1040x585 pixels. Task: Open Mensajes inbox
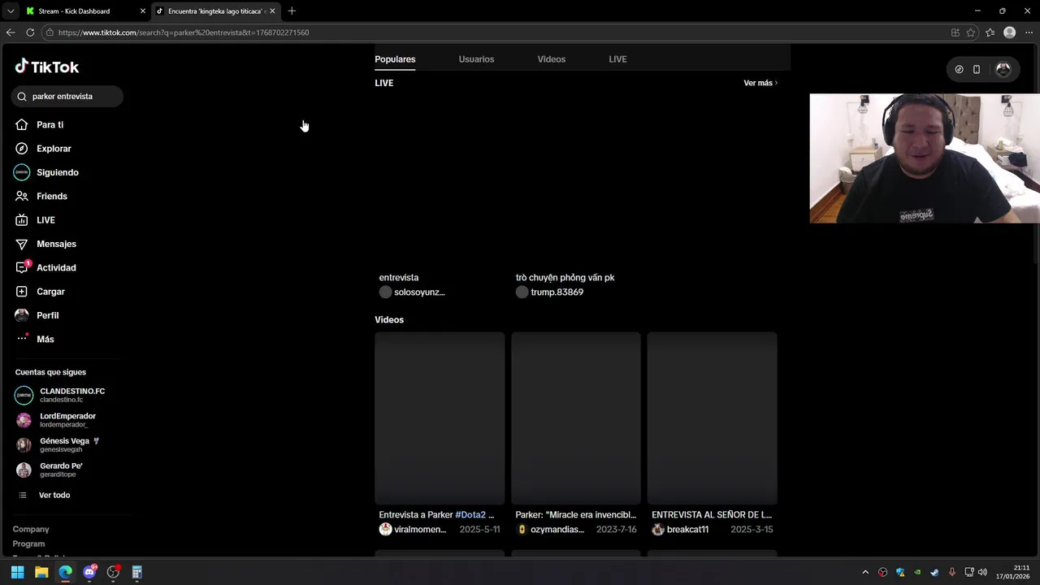(x=45, y=244)
